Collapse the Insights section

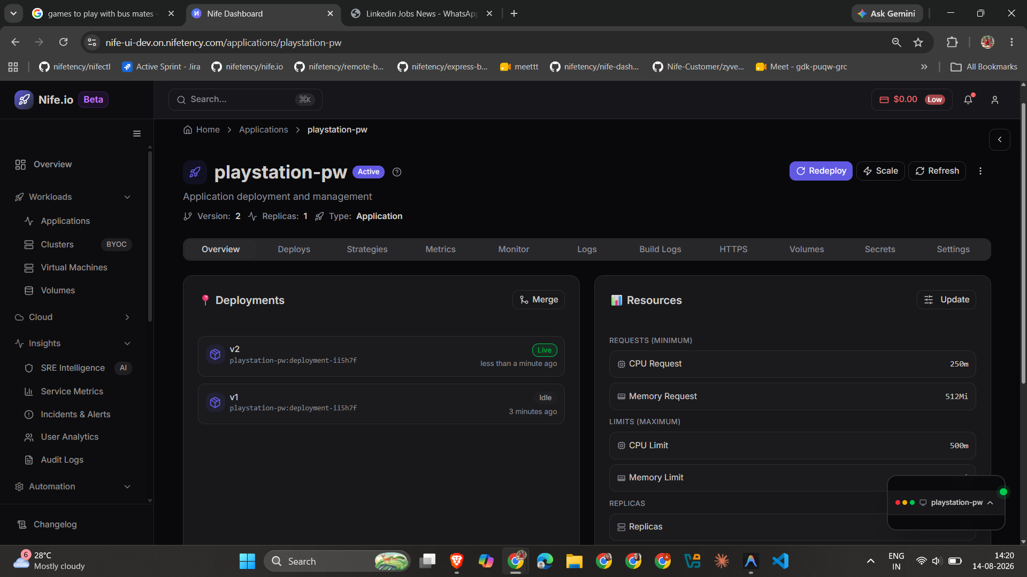(127, 344)
